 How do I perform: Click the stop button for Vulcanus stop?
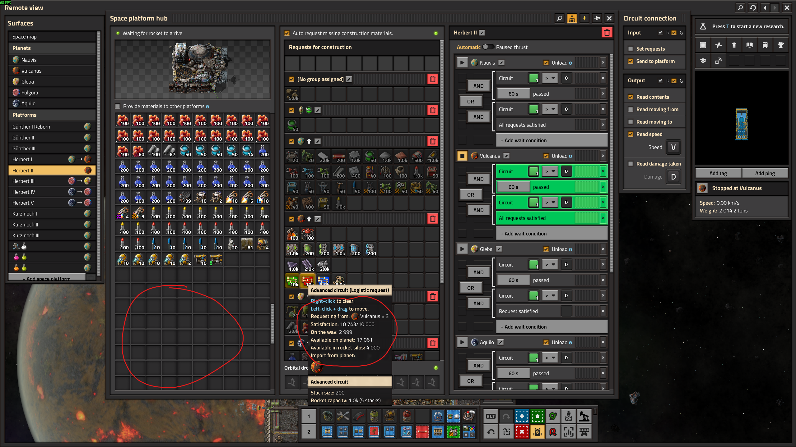tap(462, 156)
